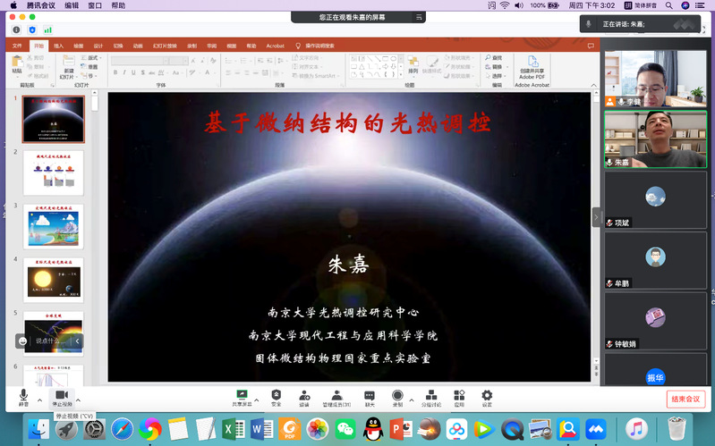This screenshot has width=715, height=446.
Task: Open the share screen button
Action: [x=241, y=395]
